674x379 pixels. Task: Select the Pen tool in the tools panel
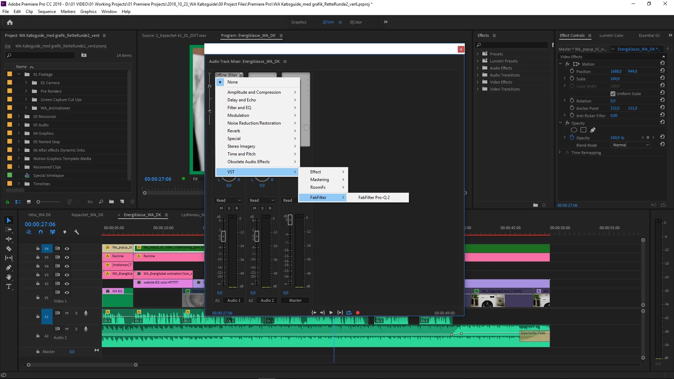(9, 267)
